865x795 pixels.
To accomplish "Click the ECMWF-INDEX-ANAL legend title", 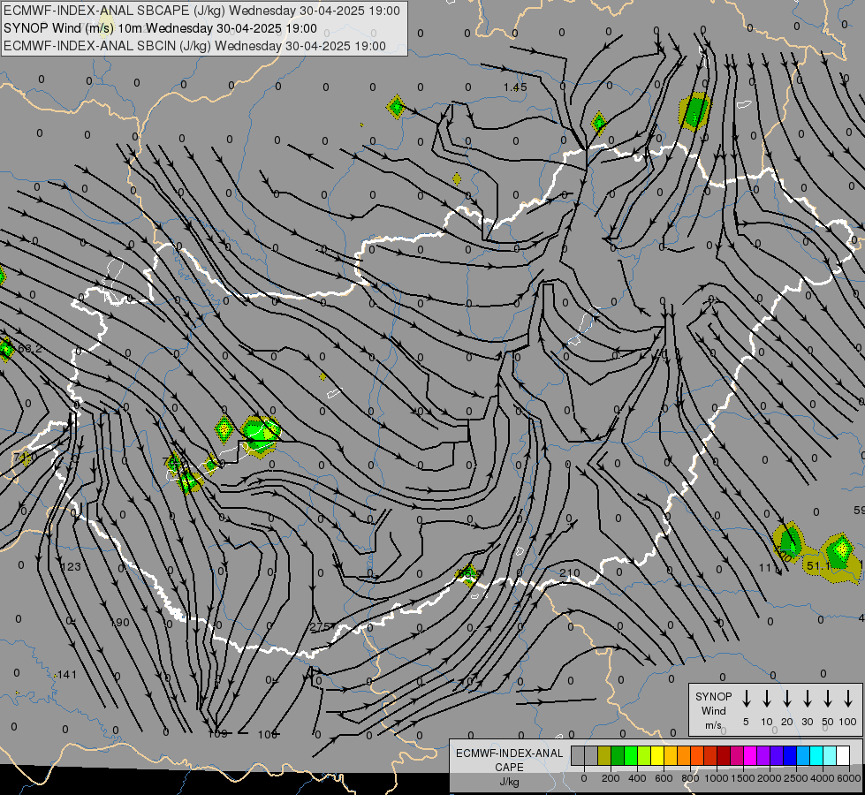I will tap(509, 753).
